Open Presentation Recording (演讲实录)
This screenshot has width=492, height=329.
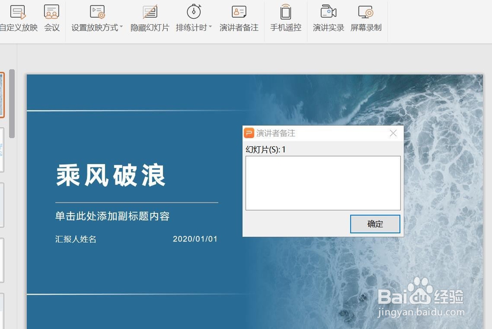click(329, 18)
